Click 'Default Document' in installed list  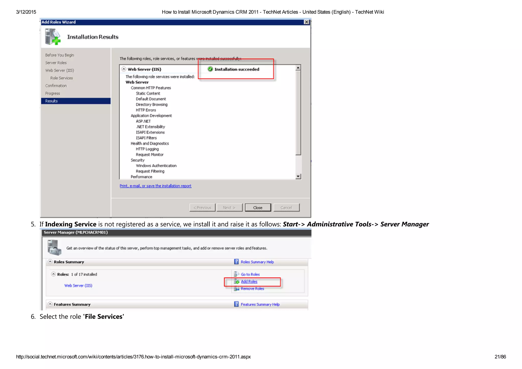(151, 99)
